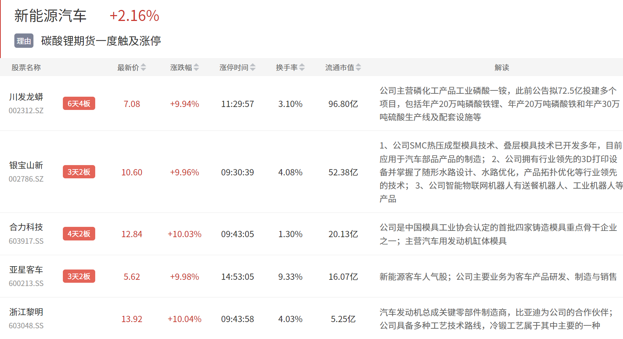Sort by 流通市值 using its sort arrows
The image size is (623, 339).
(x=358, y=67)
